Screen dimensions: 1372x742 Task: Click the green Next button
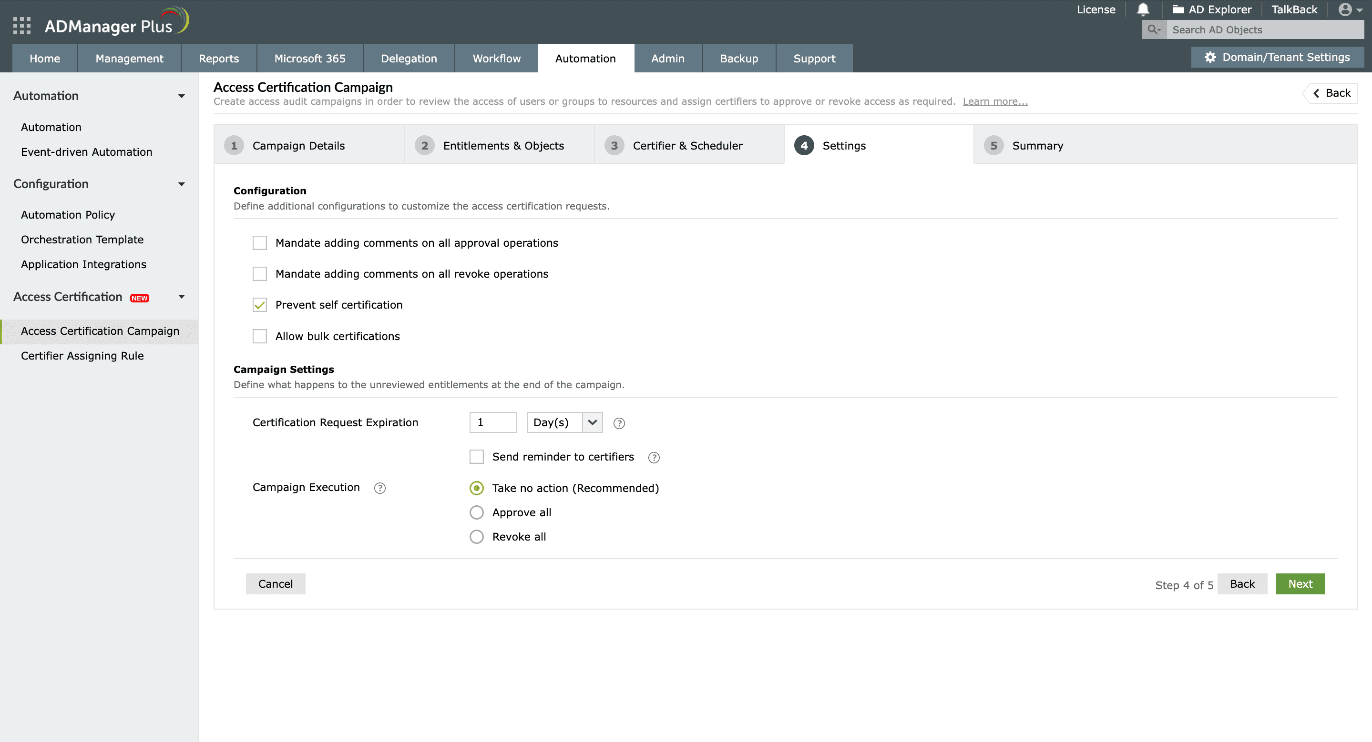click(1300, 584)
